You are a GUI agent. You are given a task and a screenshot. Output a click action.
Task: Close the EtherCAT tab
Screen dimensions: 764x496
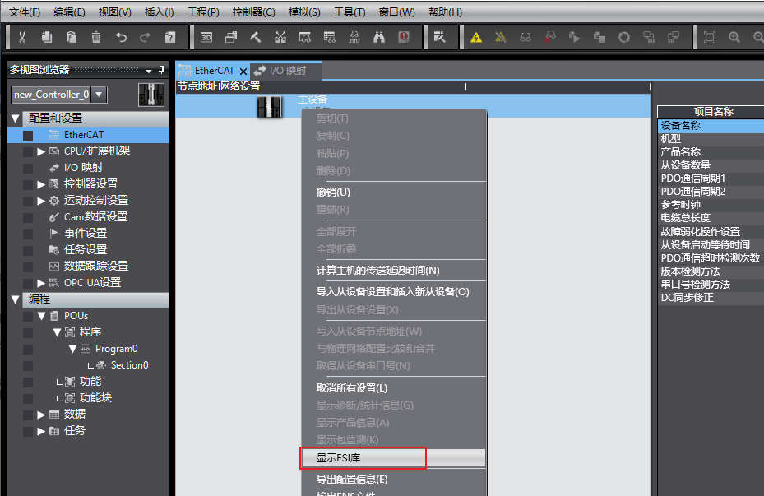pos(243,72)
